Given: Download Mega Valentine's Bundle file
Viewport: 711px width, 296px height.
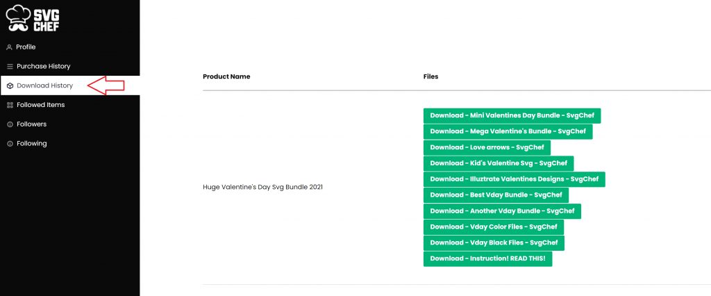Looking at the screenshot, I should [x=508, y=131].
